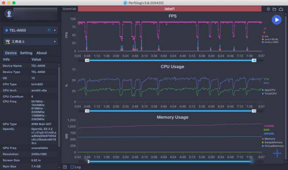
Task: Toggle the AppCPU legend entry
Action: (269, 90)
